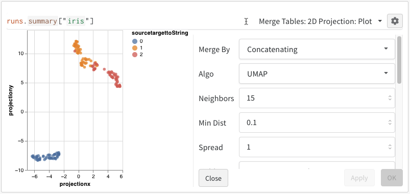Screen dimensions: 410x194
Task: Click the text cursor icon beside expression
Action: pos(246,21)
